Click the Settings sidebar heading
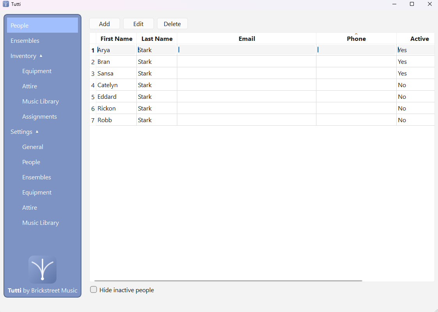This screenshot has width=438, height=312. pos(21,131)
